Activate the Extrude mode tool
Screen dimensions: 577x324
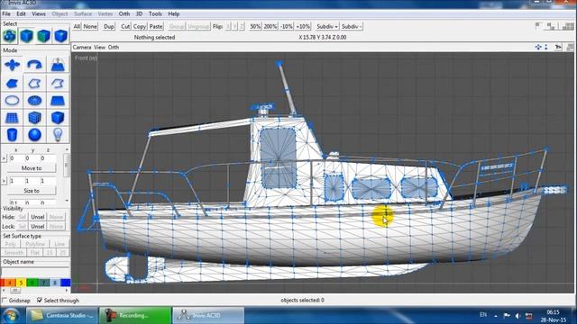pyautogui.click(x=58, y=65)
